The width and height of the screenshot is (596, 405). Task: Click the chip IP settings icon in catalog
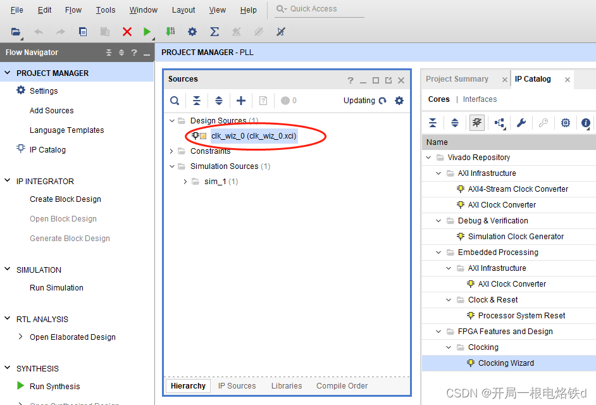coord(566,123)
